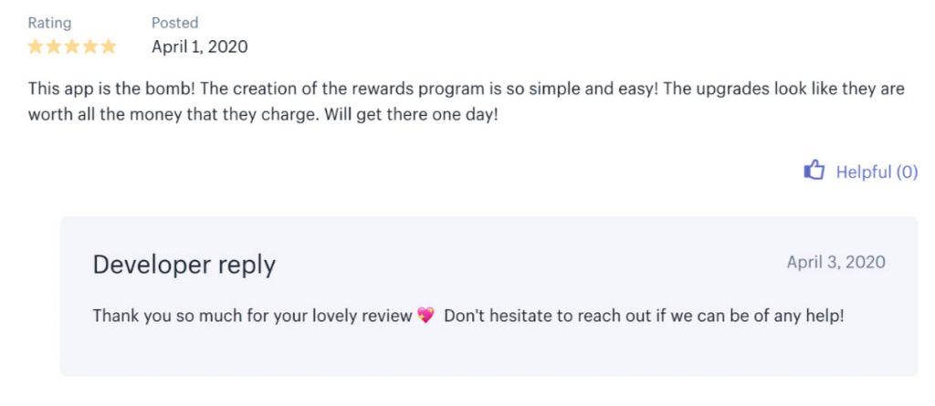The image size is (935, 406).
Task: Click the April 3, 2020 reply date
Action: pyautogui.click(x=836, y=262)
